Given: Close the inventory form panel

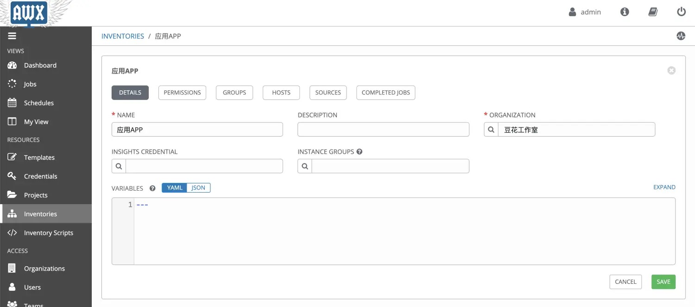Looking at the screenshot, I should coord(671,70).
